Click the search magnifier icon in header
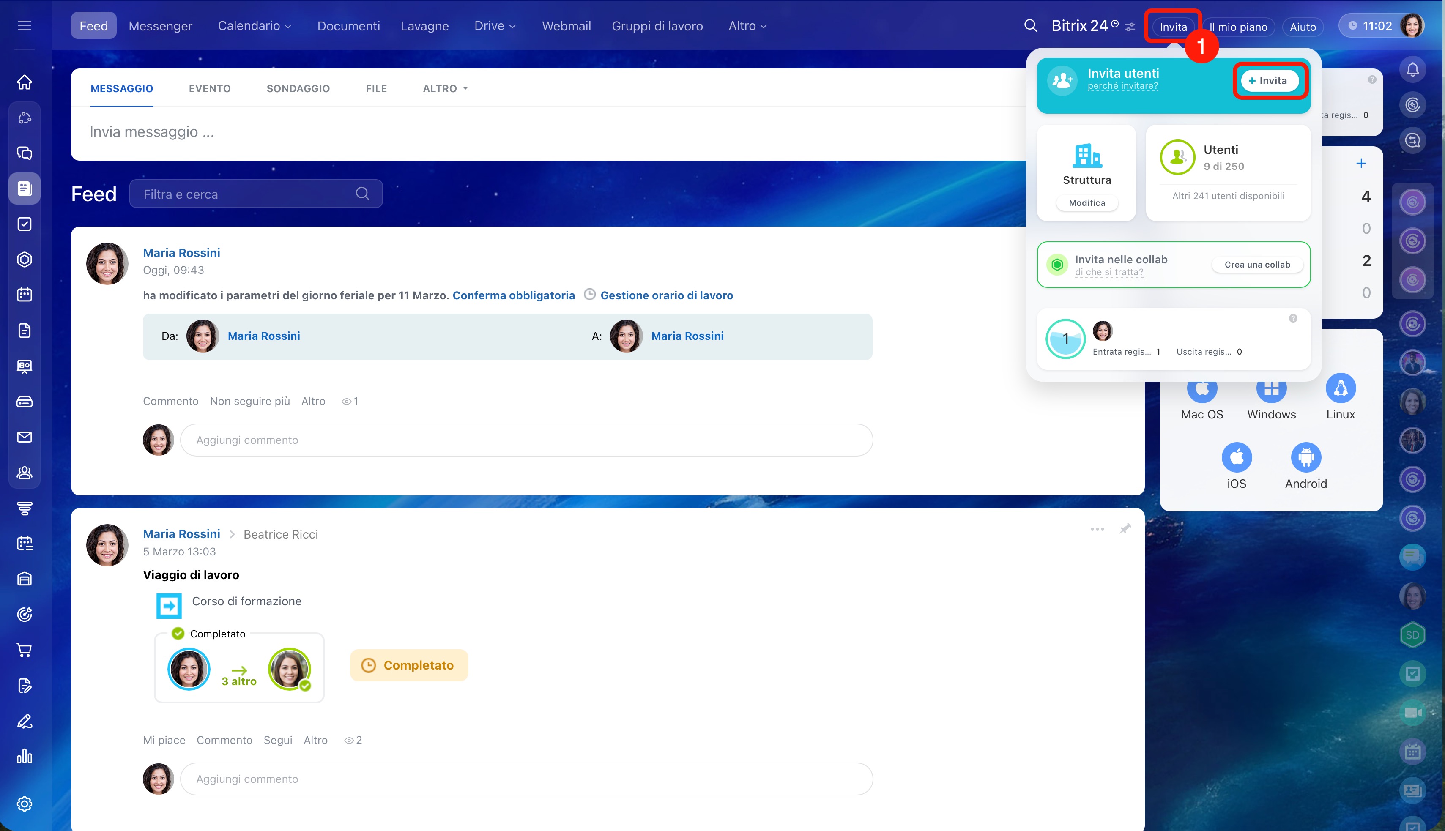 click(1030, 26)
